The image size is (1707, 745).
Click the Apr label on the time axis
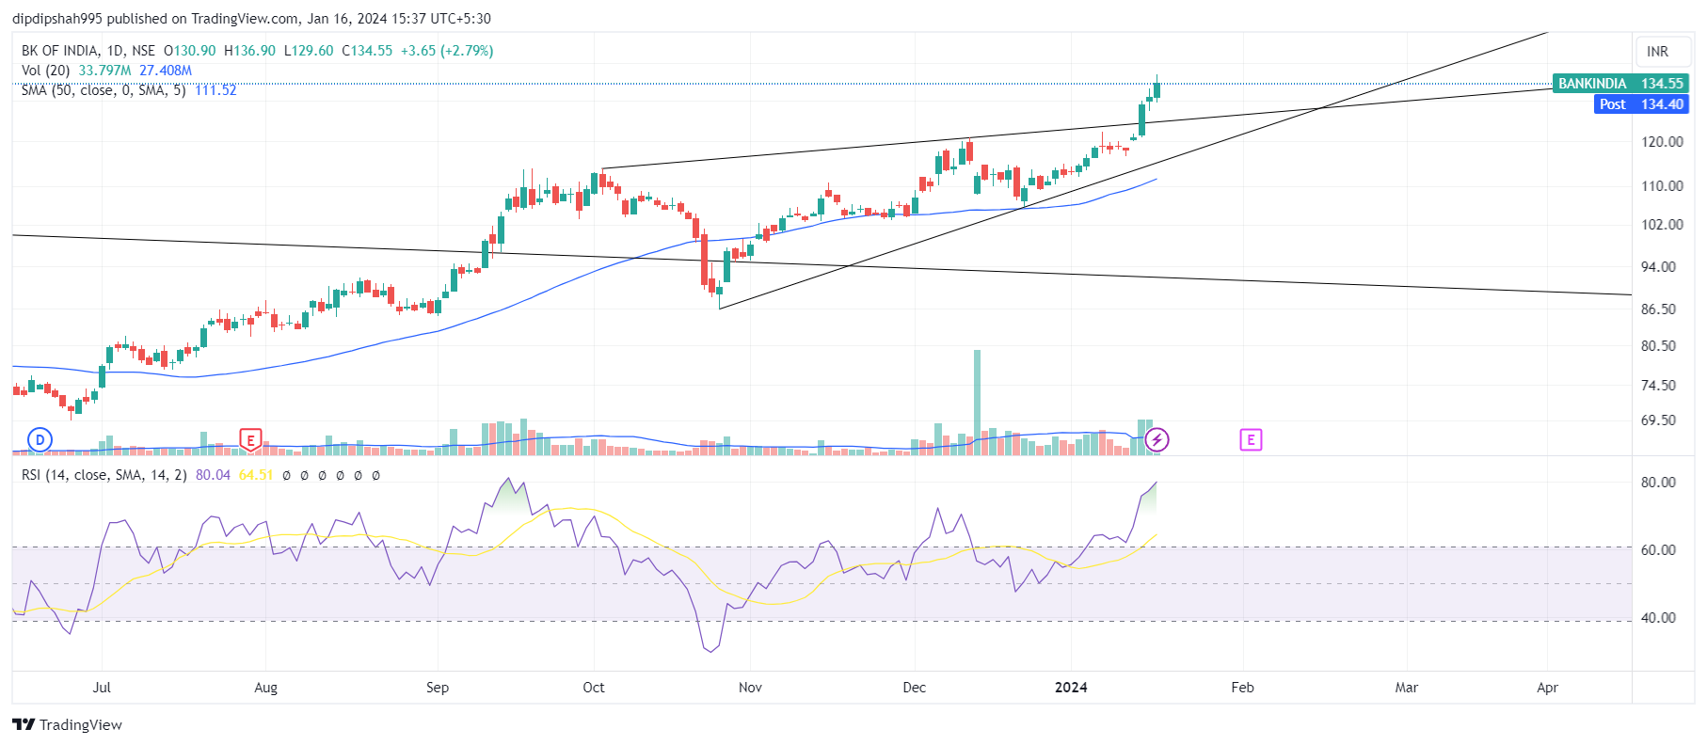(1547, 688)
